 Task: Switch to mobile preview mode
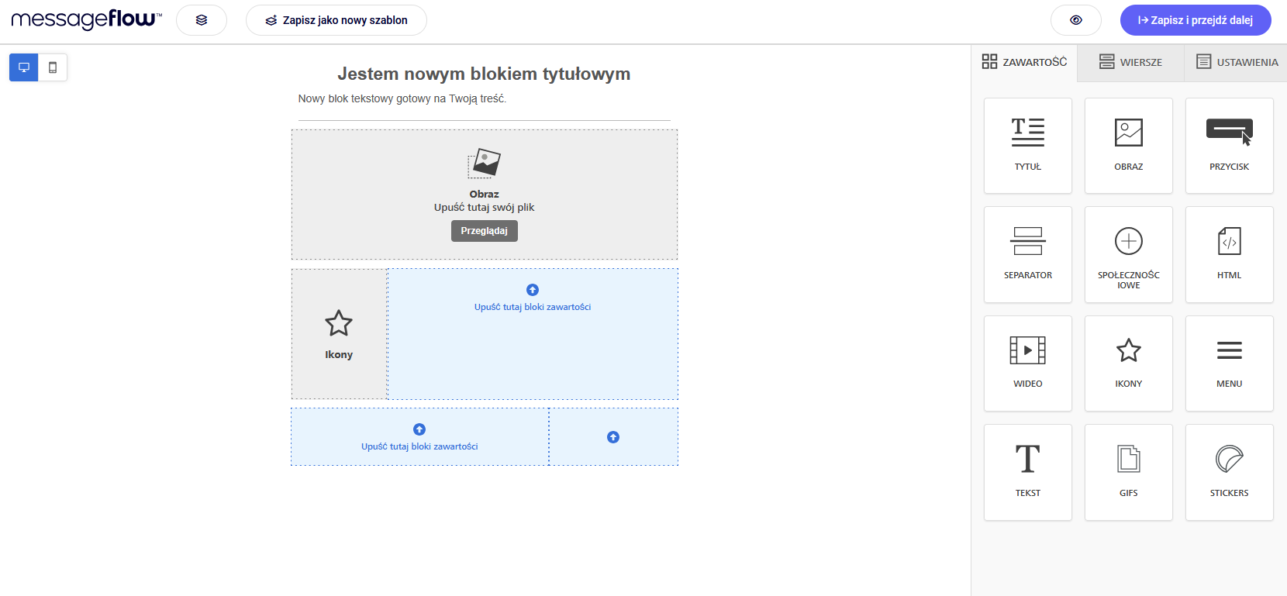click(x=53, y=67)
